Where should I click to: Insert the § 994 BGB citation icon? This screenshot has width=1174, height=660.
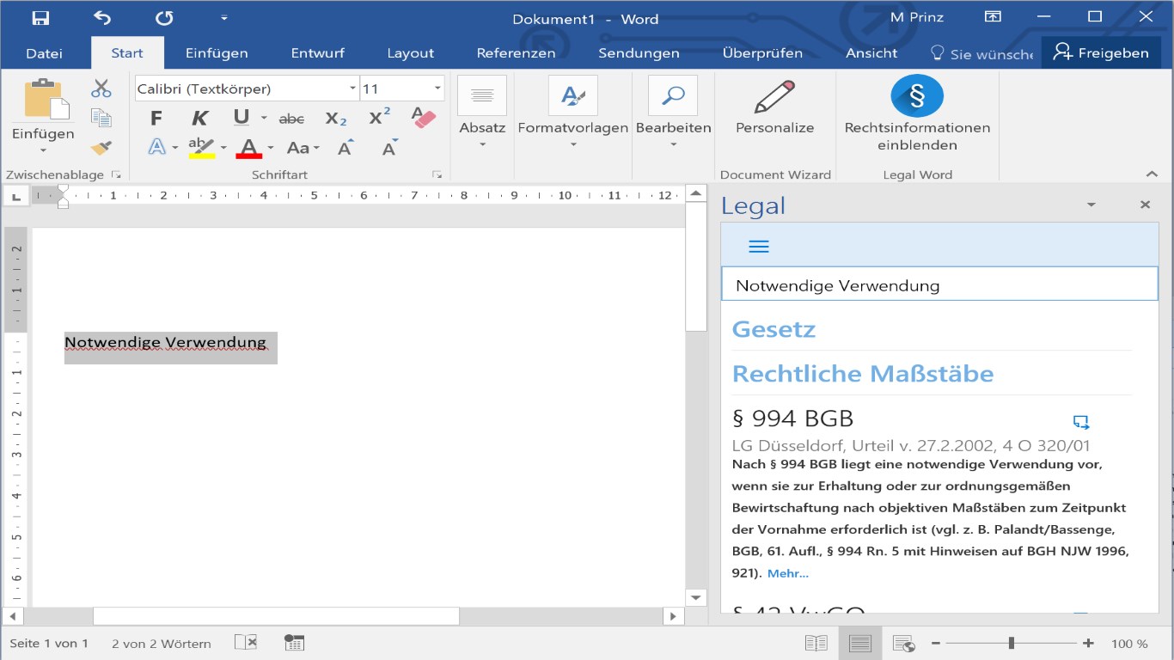(1081, 421)
